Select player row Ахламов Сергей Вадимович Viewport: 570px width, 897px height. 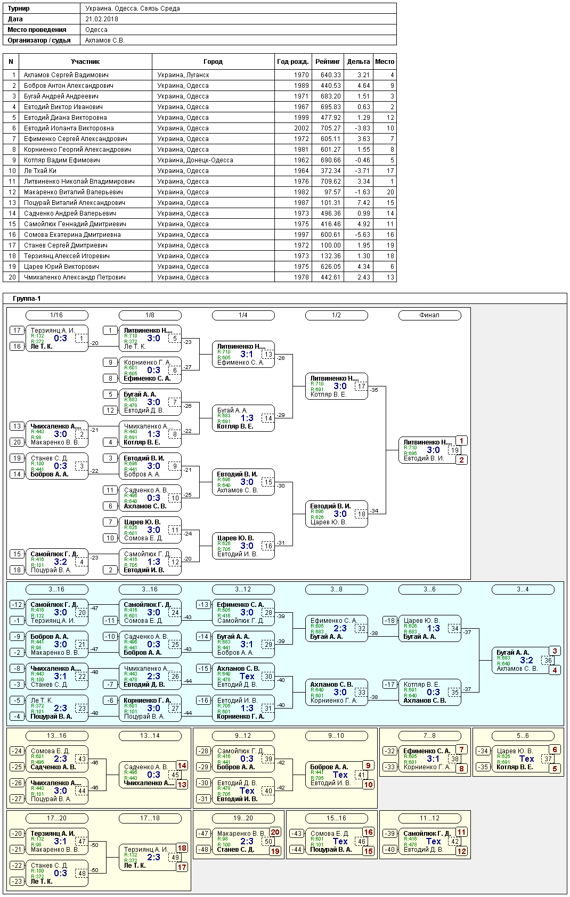200,75
